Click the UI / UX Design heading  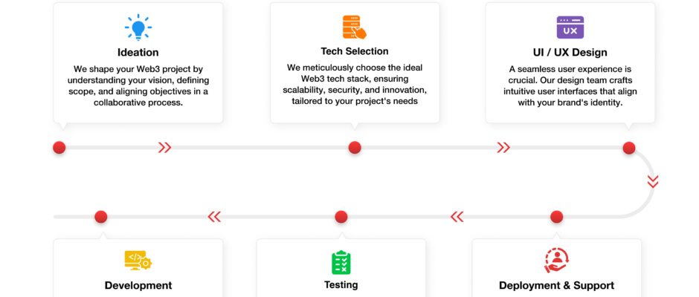pyautogui.click(x=570, y=53)
